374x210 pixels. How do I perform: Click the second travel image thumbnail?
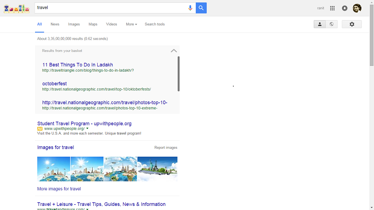(x=87, y=169)
